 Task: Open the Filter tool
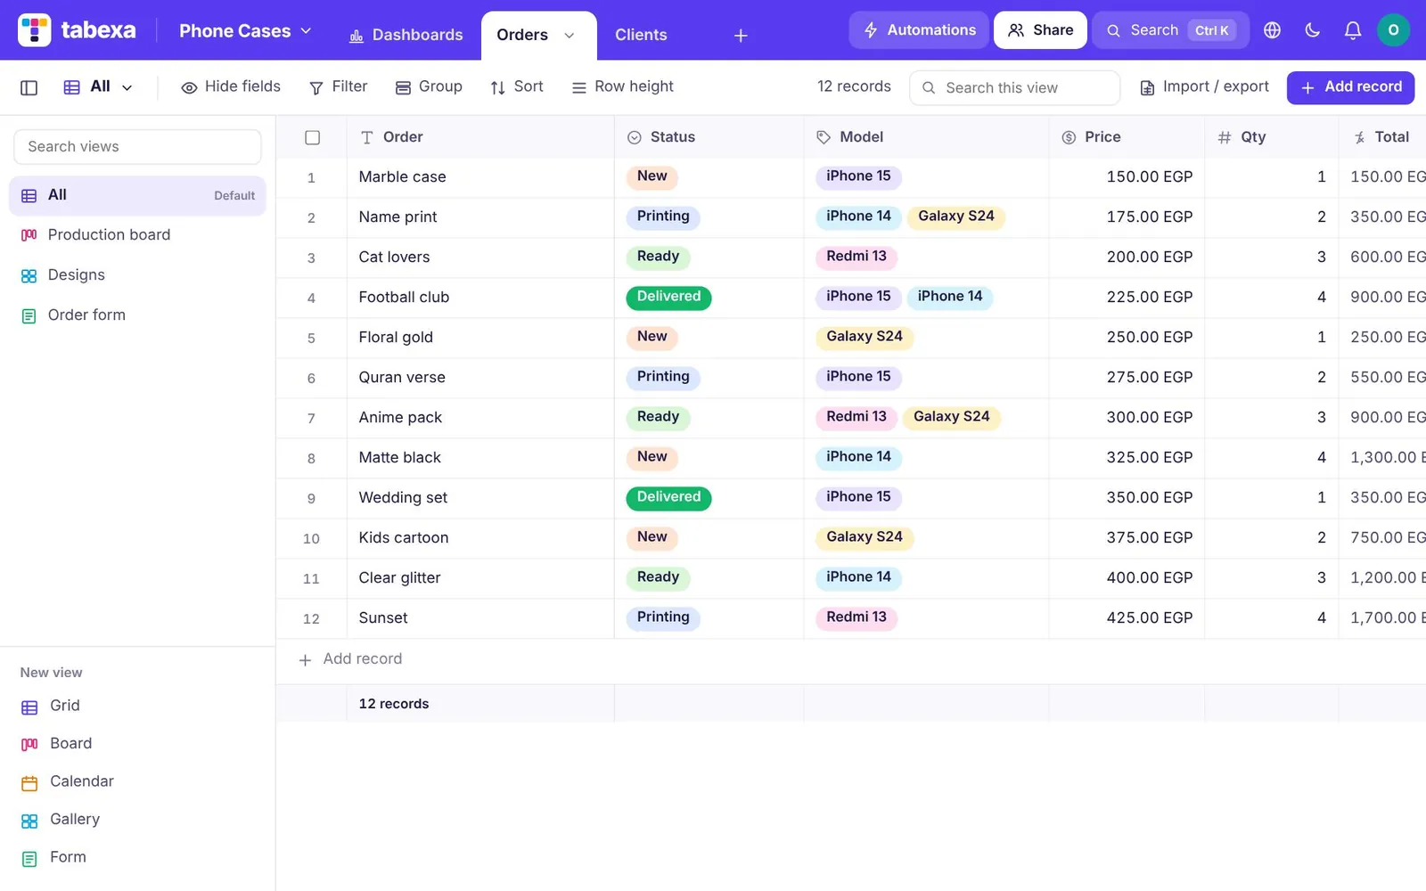pyautogui.click(x=338, y=86)
